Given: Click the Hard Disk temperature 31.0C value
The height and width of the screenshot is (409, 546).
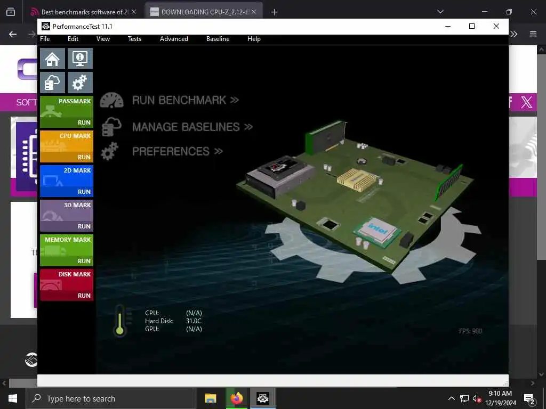Looking at the screenshot, I should click(x=194, y=321).
